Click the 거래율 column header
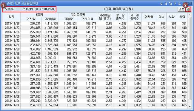194x111 pixels. [149, 17]
